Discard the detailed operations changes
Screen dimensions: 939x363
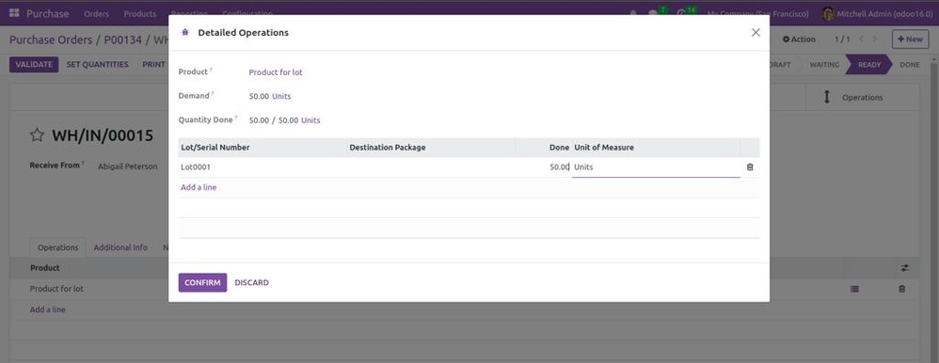[251, 283]
